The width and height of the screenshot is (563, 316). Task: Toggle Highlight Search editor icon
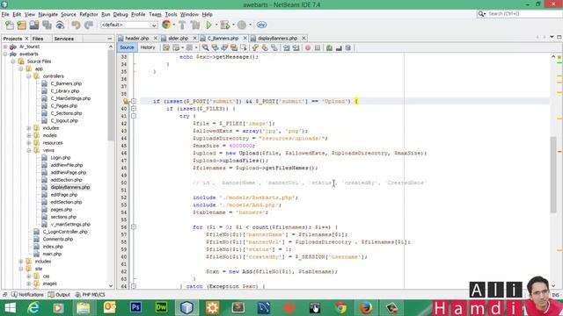[234, 47]
